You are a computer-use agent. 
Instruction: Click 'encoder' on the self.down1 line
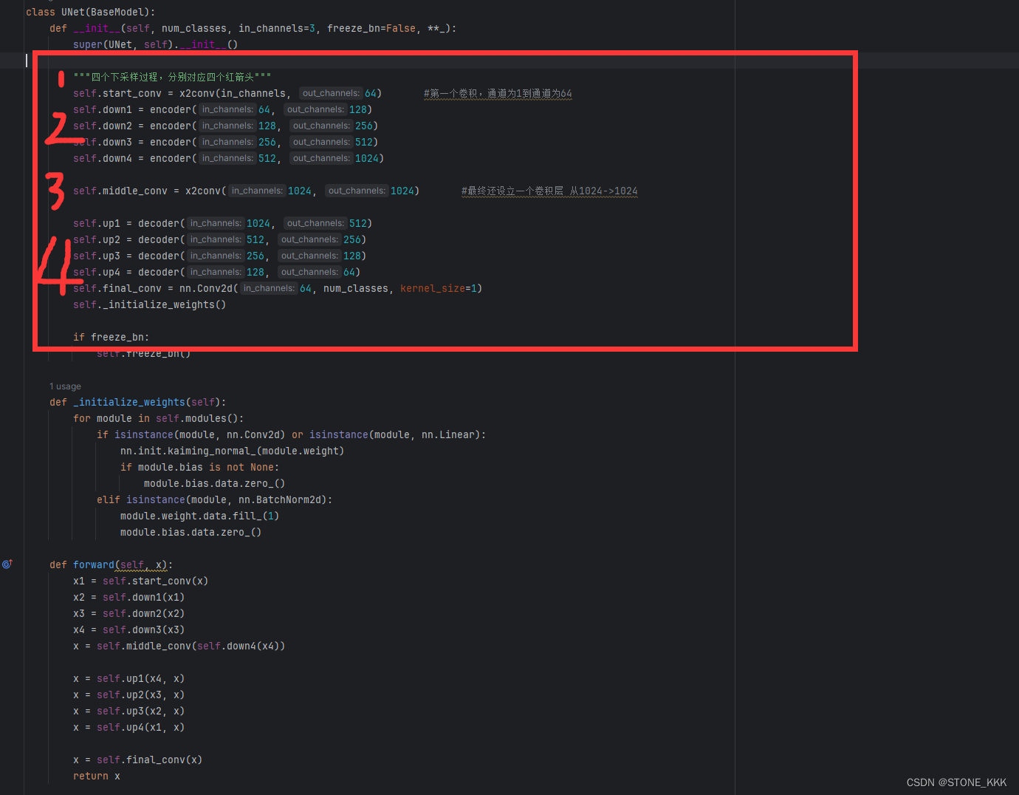171,109
